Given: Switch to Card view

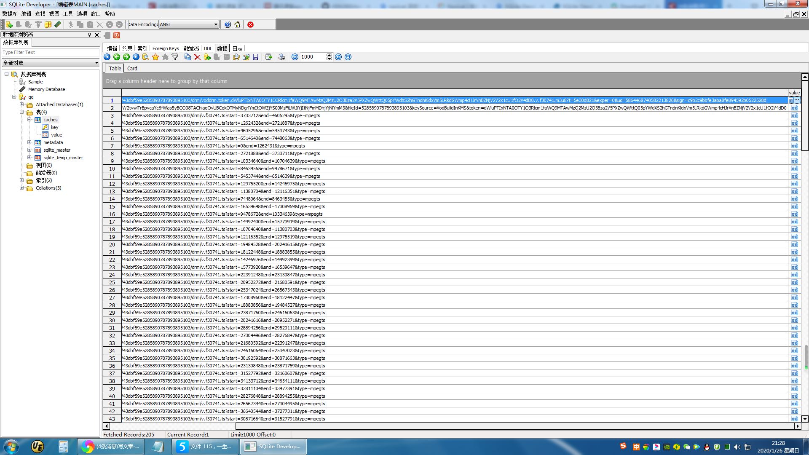Looking at the screenshot, I should pos(132,68).
